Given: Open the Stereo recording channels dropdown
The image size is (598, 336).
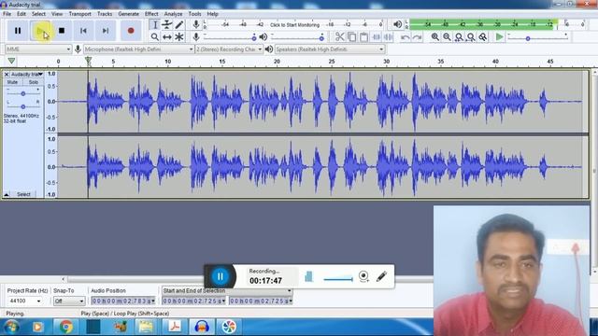Looking at the screenshot, I should [x=229, y=49].
